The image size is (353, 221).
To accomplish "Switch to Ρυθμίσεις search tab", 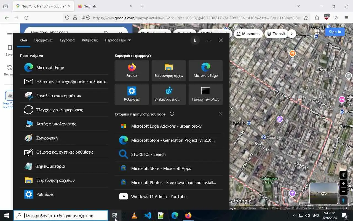I will 90,40.
